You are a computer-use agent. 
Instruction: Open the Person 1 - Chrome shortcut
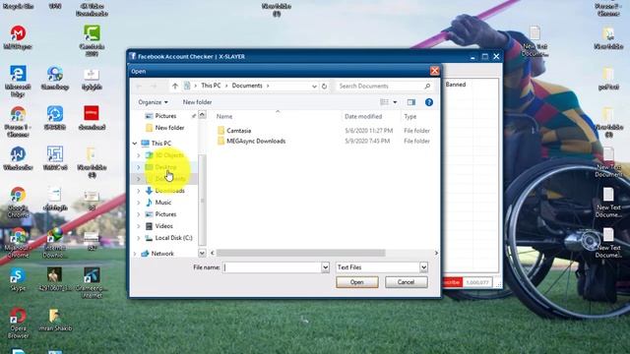click(18, 122)
